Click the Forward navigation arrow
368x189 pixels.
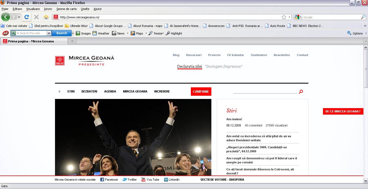tap(13, 17)
